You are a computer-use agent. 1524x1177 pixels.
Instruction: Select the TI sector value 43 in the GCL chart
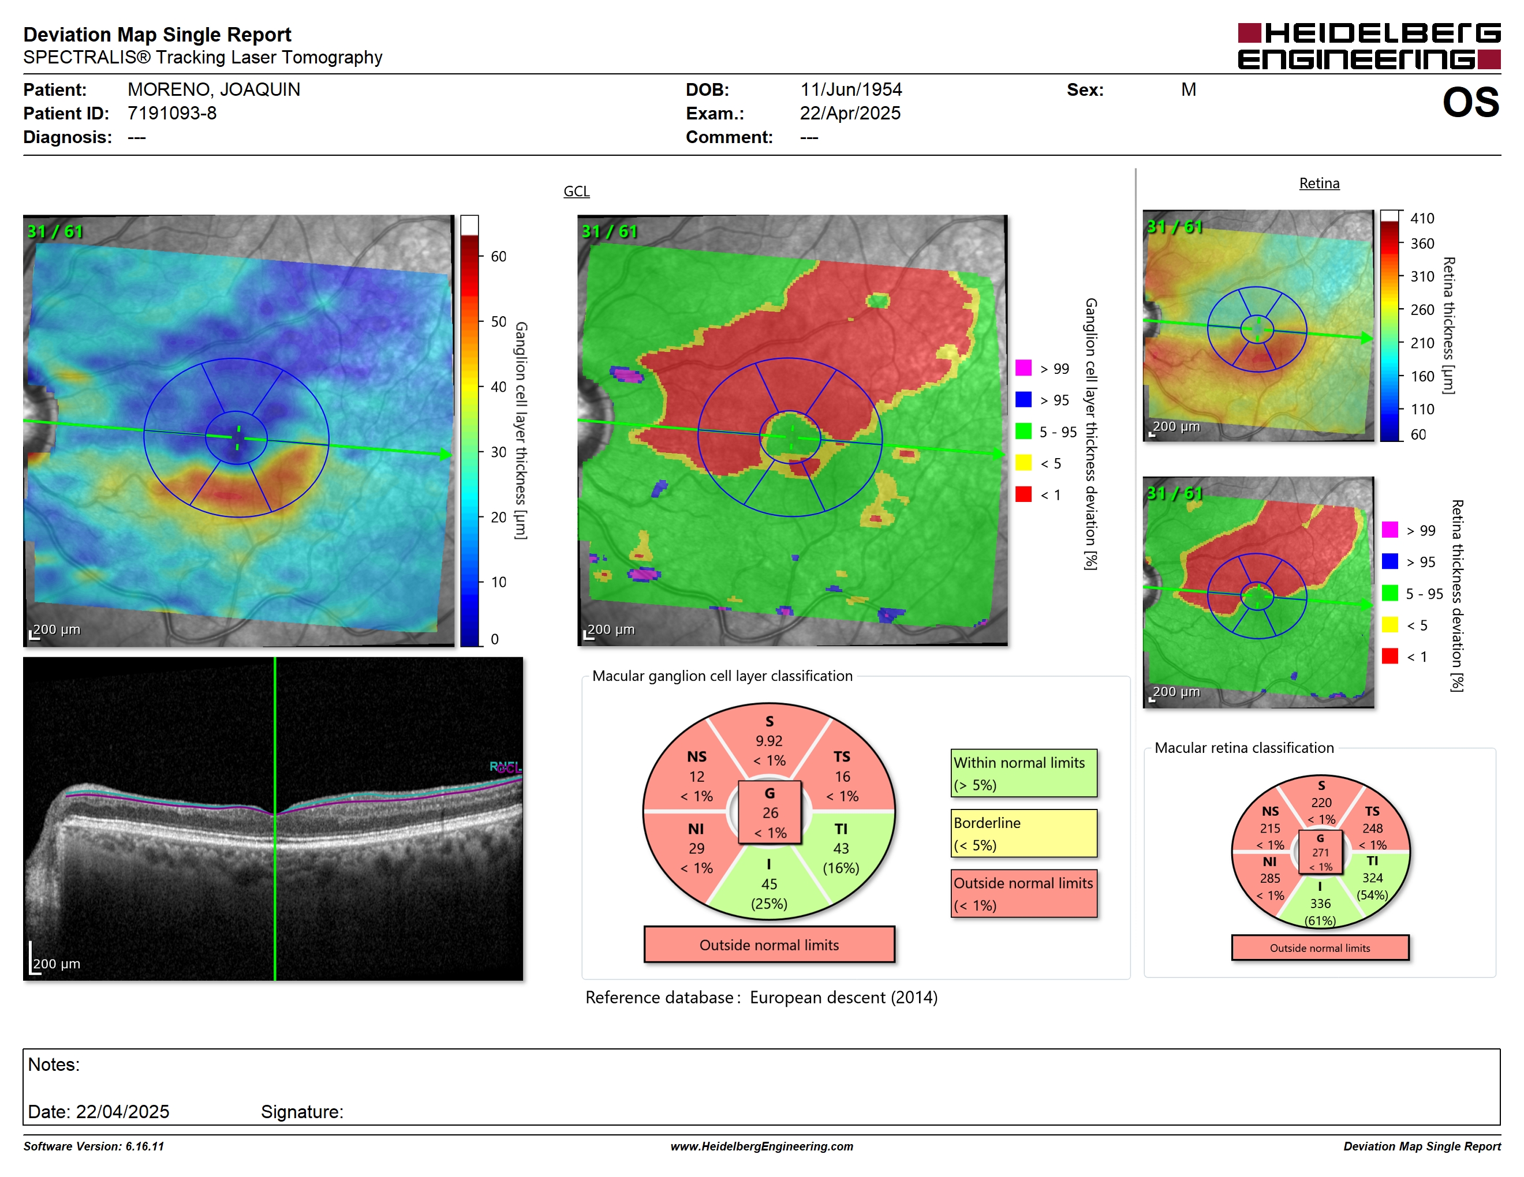click(x=841, y=849)
